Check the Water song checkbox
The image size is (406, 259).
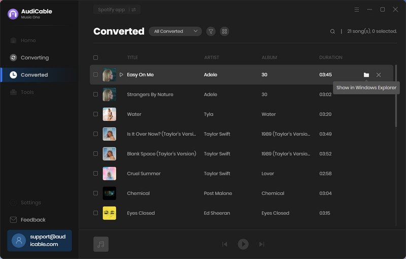[x=95, y=114]
